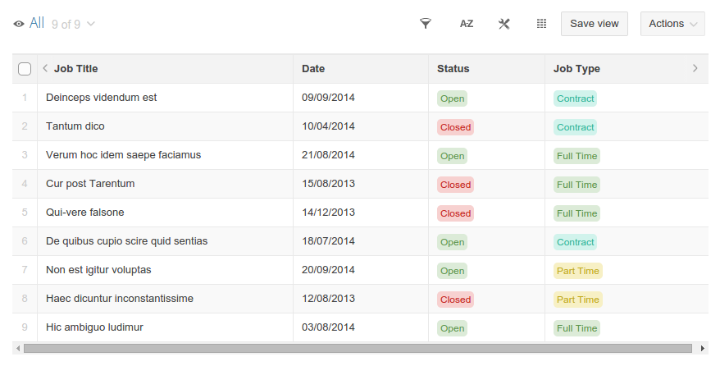Screen dimensions: 720x366
Task: Click the Part Time tag for Haec dicuntur inconstantissime
Action: coord(577,300)
